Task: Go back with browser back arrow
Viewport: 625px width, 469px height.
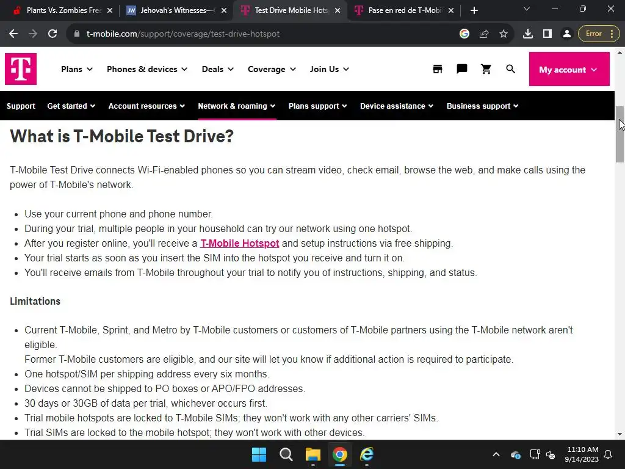Action: coord(13,34)
